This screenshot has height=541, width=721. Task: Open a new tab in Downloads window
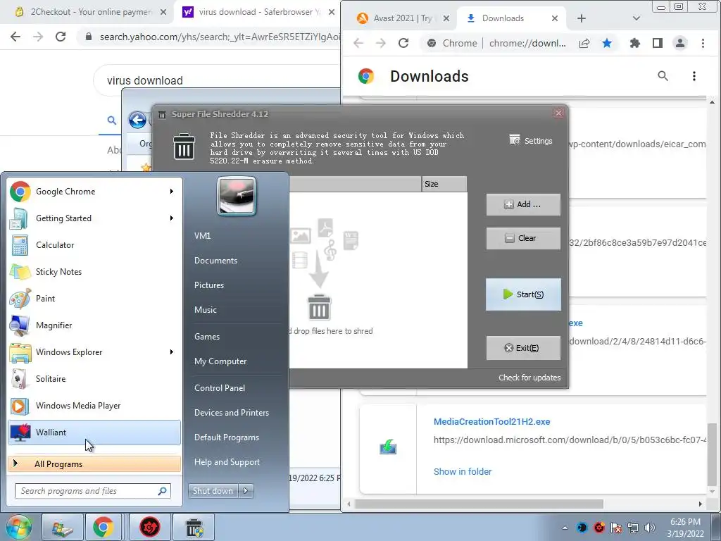click(582, 18)
